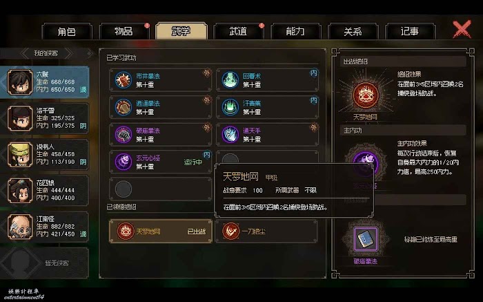Select the 市井拳法 skill icon
The image size is (483, 302).
coord(124,80)
